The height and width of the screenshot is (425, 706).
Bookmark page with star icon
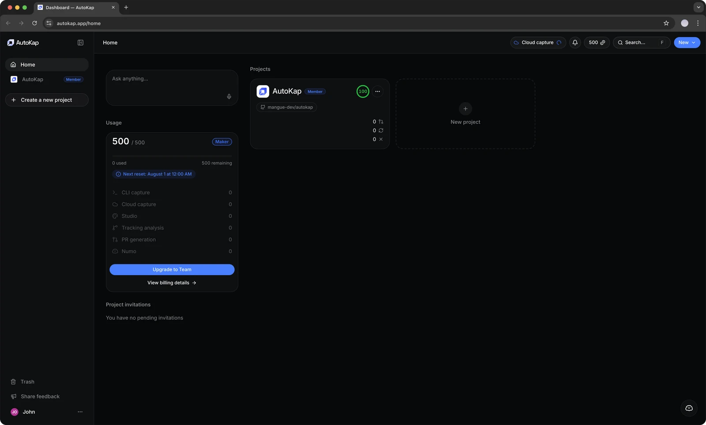point(666,23)
